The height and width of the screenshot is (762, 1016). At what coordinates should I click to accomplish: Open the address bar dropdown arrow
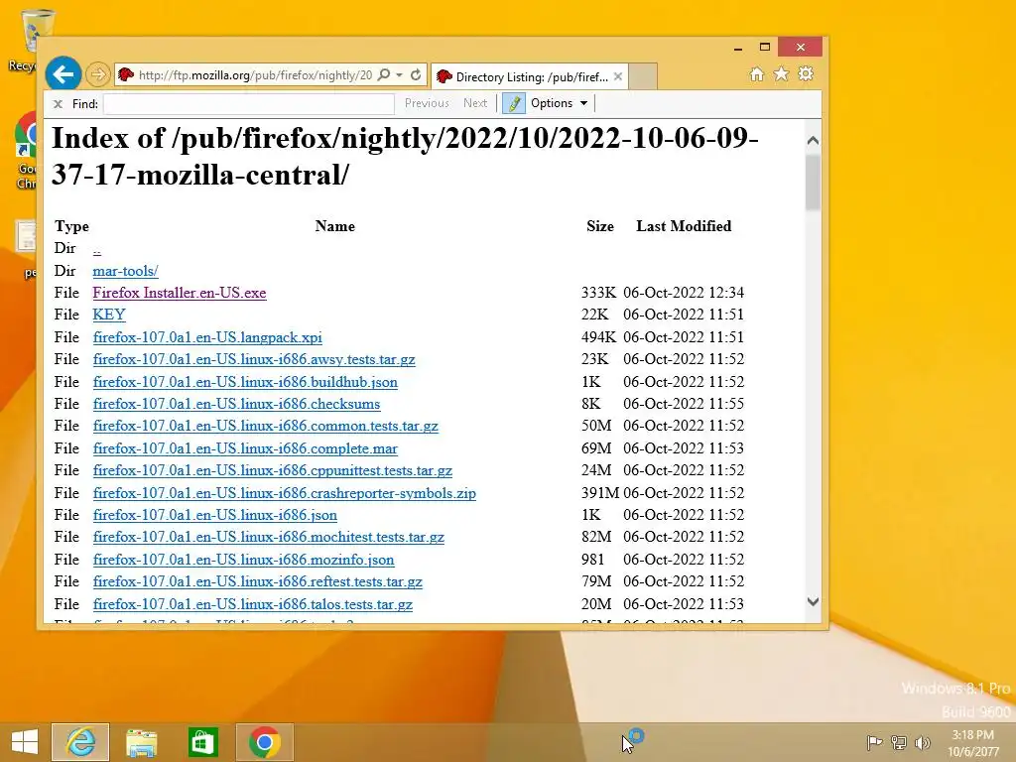coord(399,75)
